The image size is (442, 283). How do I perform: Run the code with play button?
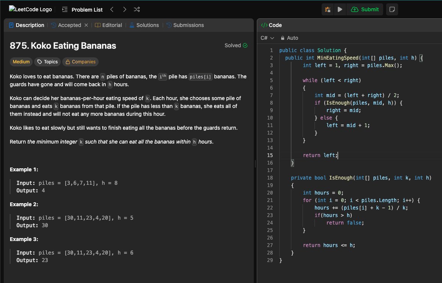point(340,10)
